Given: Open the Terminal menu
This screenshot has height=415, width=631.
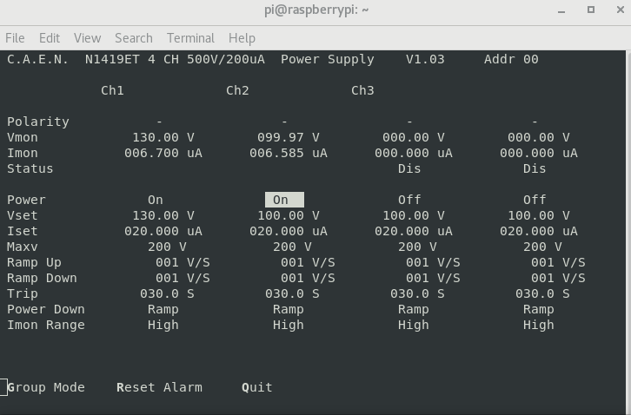Looking at the screenshot, I should pos(190,38).
